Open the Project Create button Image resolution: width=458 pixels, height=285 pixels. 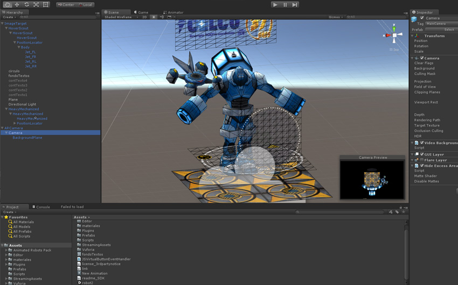9,212
